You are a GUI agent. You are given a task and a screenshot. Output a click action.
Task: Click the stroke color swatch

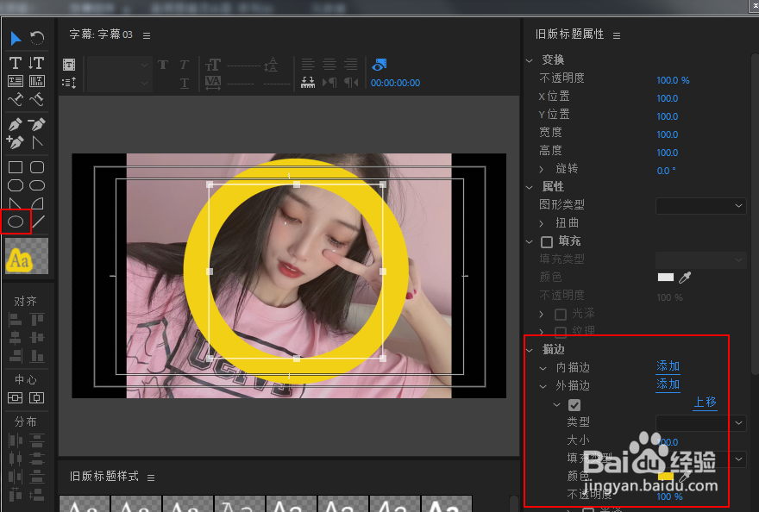[x=668, y=477]
